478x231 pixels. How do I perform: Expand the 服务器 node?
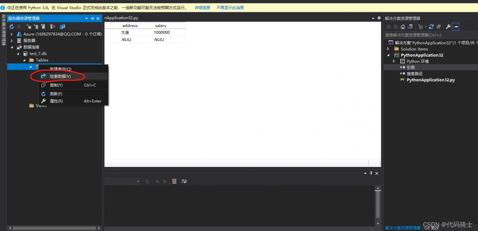pos(12,40)
